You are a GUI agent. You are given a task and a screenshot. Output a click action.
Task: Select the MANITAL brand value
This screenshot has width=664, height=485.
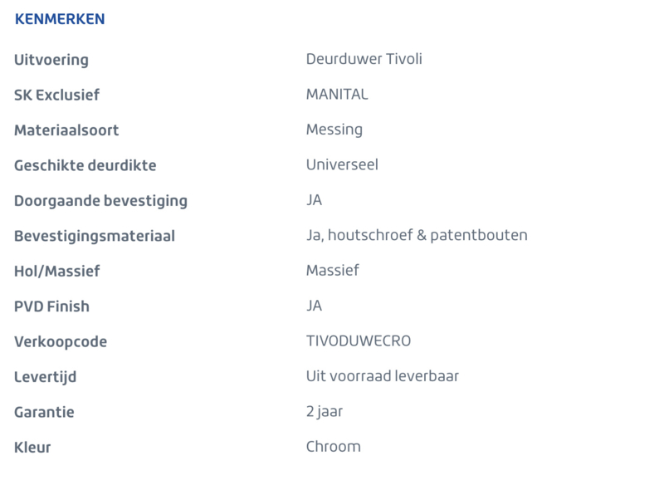337,94
